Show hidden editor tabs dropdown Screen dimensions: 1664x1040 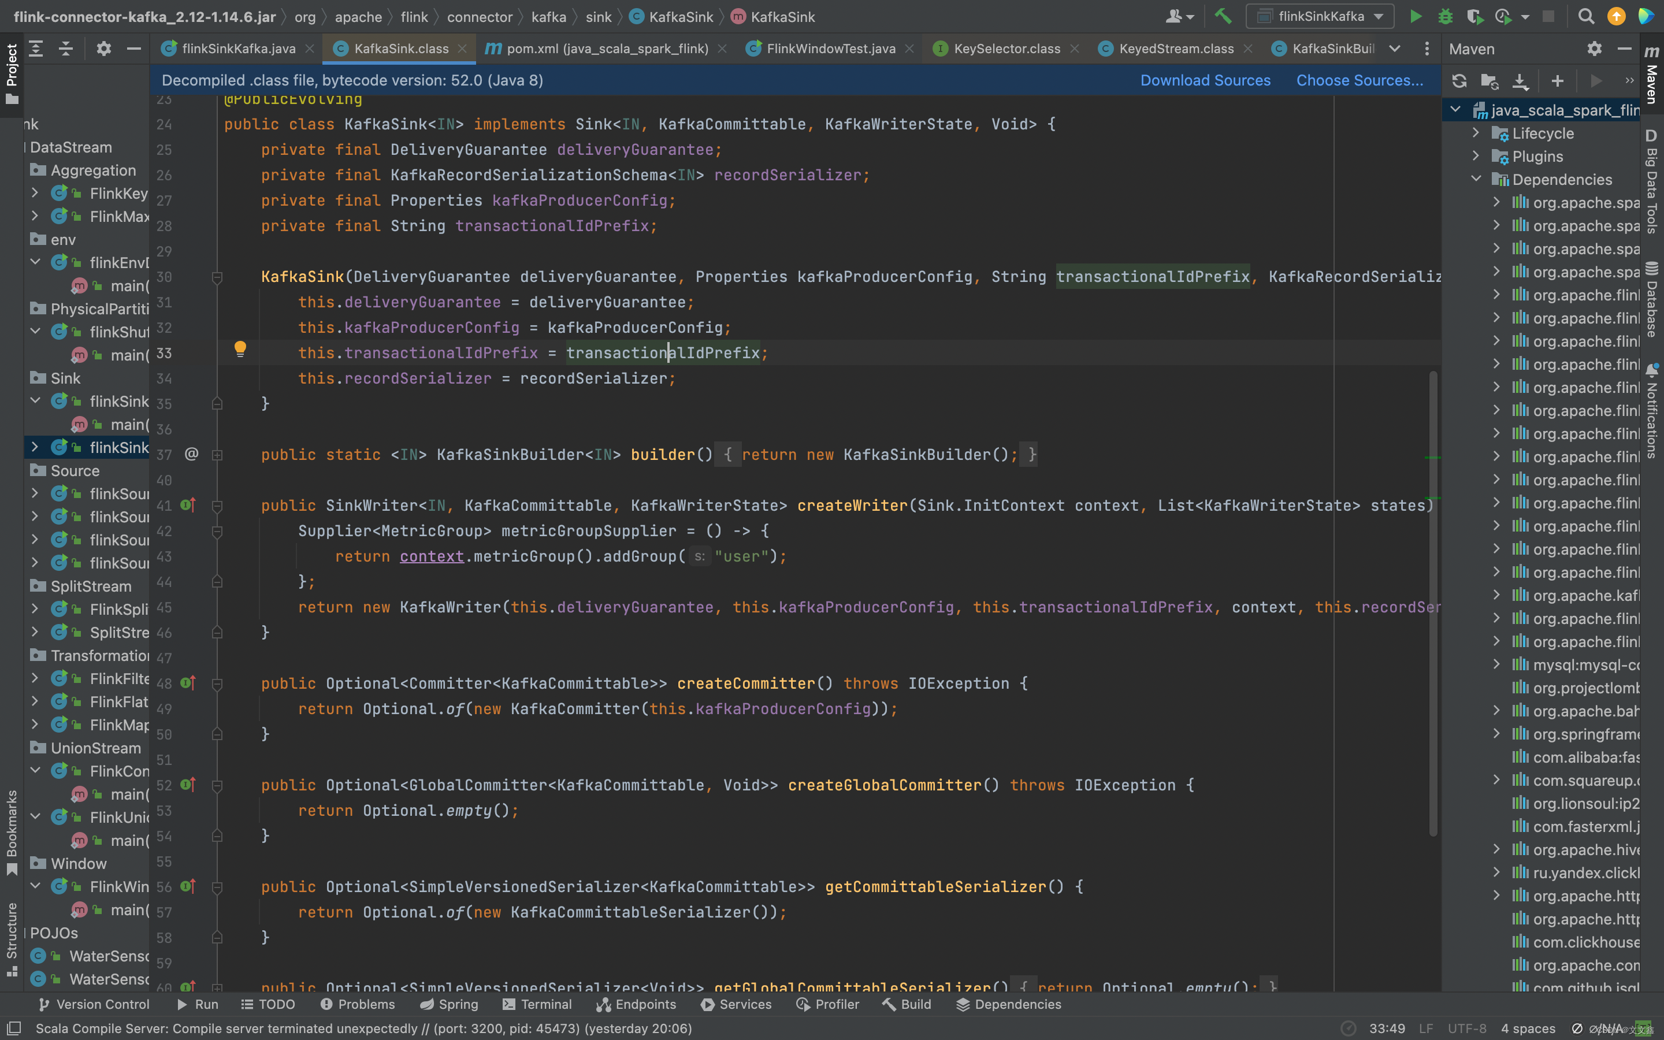pyautogui.click(x=1394, y=49)
